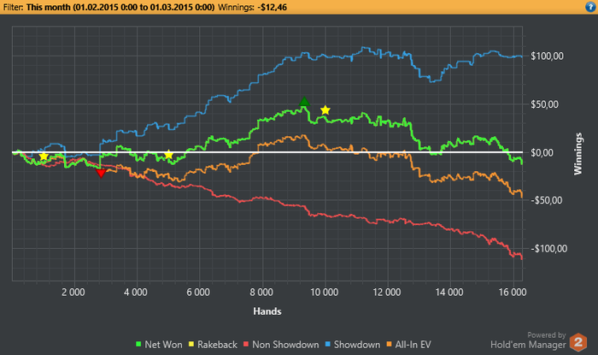Click the $0,00 y-axis label
The image size is (598, 355).
542,153
